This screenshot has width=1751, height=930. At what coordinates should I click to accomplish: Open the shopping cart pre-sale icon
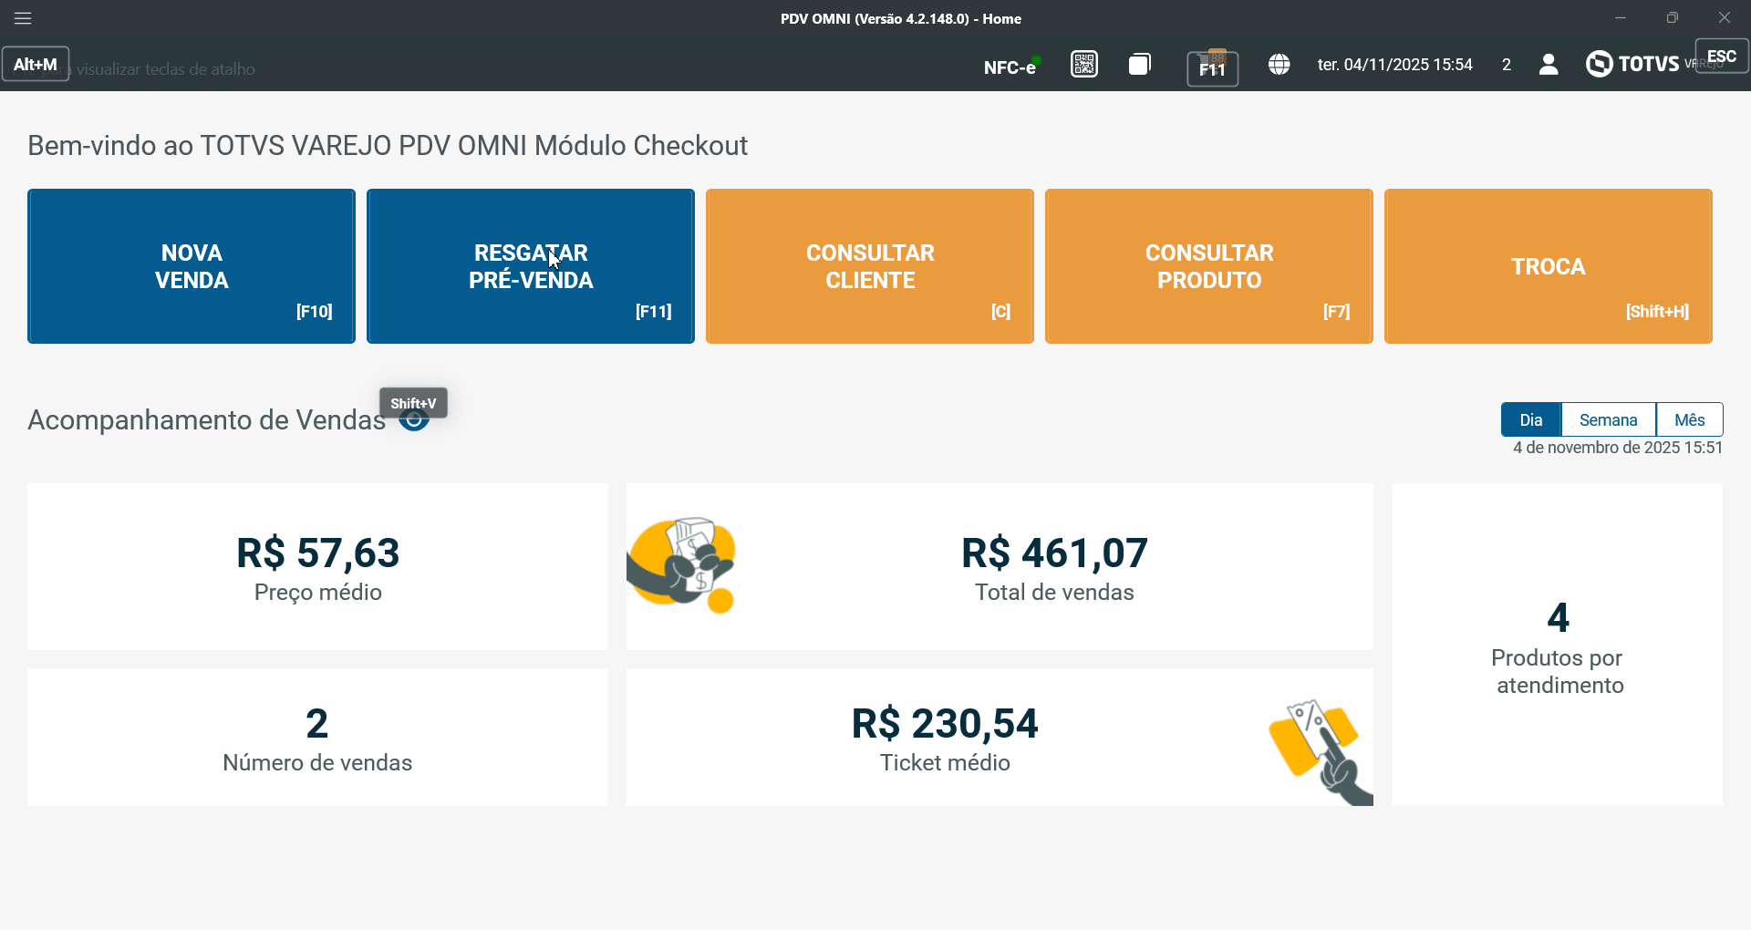tap(1212, 67)
